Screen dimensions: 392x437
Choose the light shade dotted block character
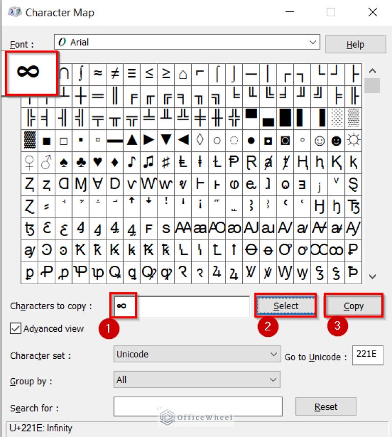click(336, 118)
